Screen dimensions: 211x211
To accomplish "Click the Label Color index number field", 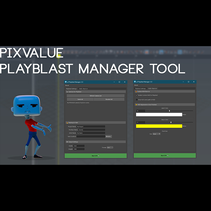I will click(141, 111).
